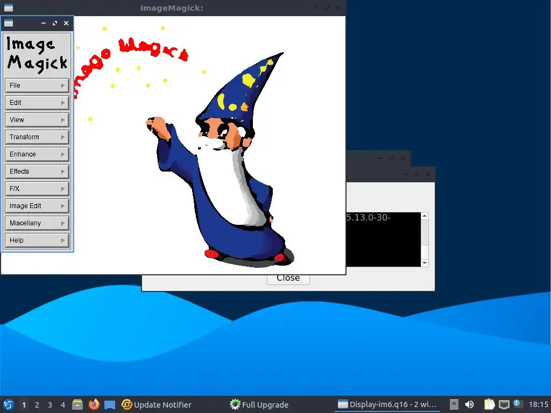Open clipboard manager tray icon

point(490,404)
